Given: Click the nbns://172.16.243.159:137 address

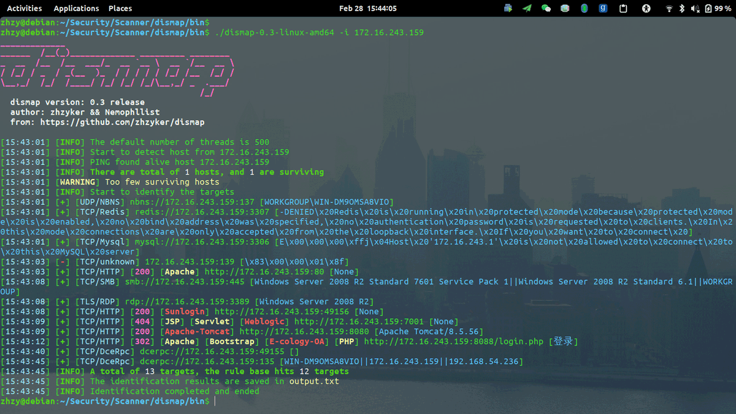Looking at the screenshot, I should [x=193, y=202].
